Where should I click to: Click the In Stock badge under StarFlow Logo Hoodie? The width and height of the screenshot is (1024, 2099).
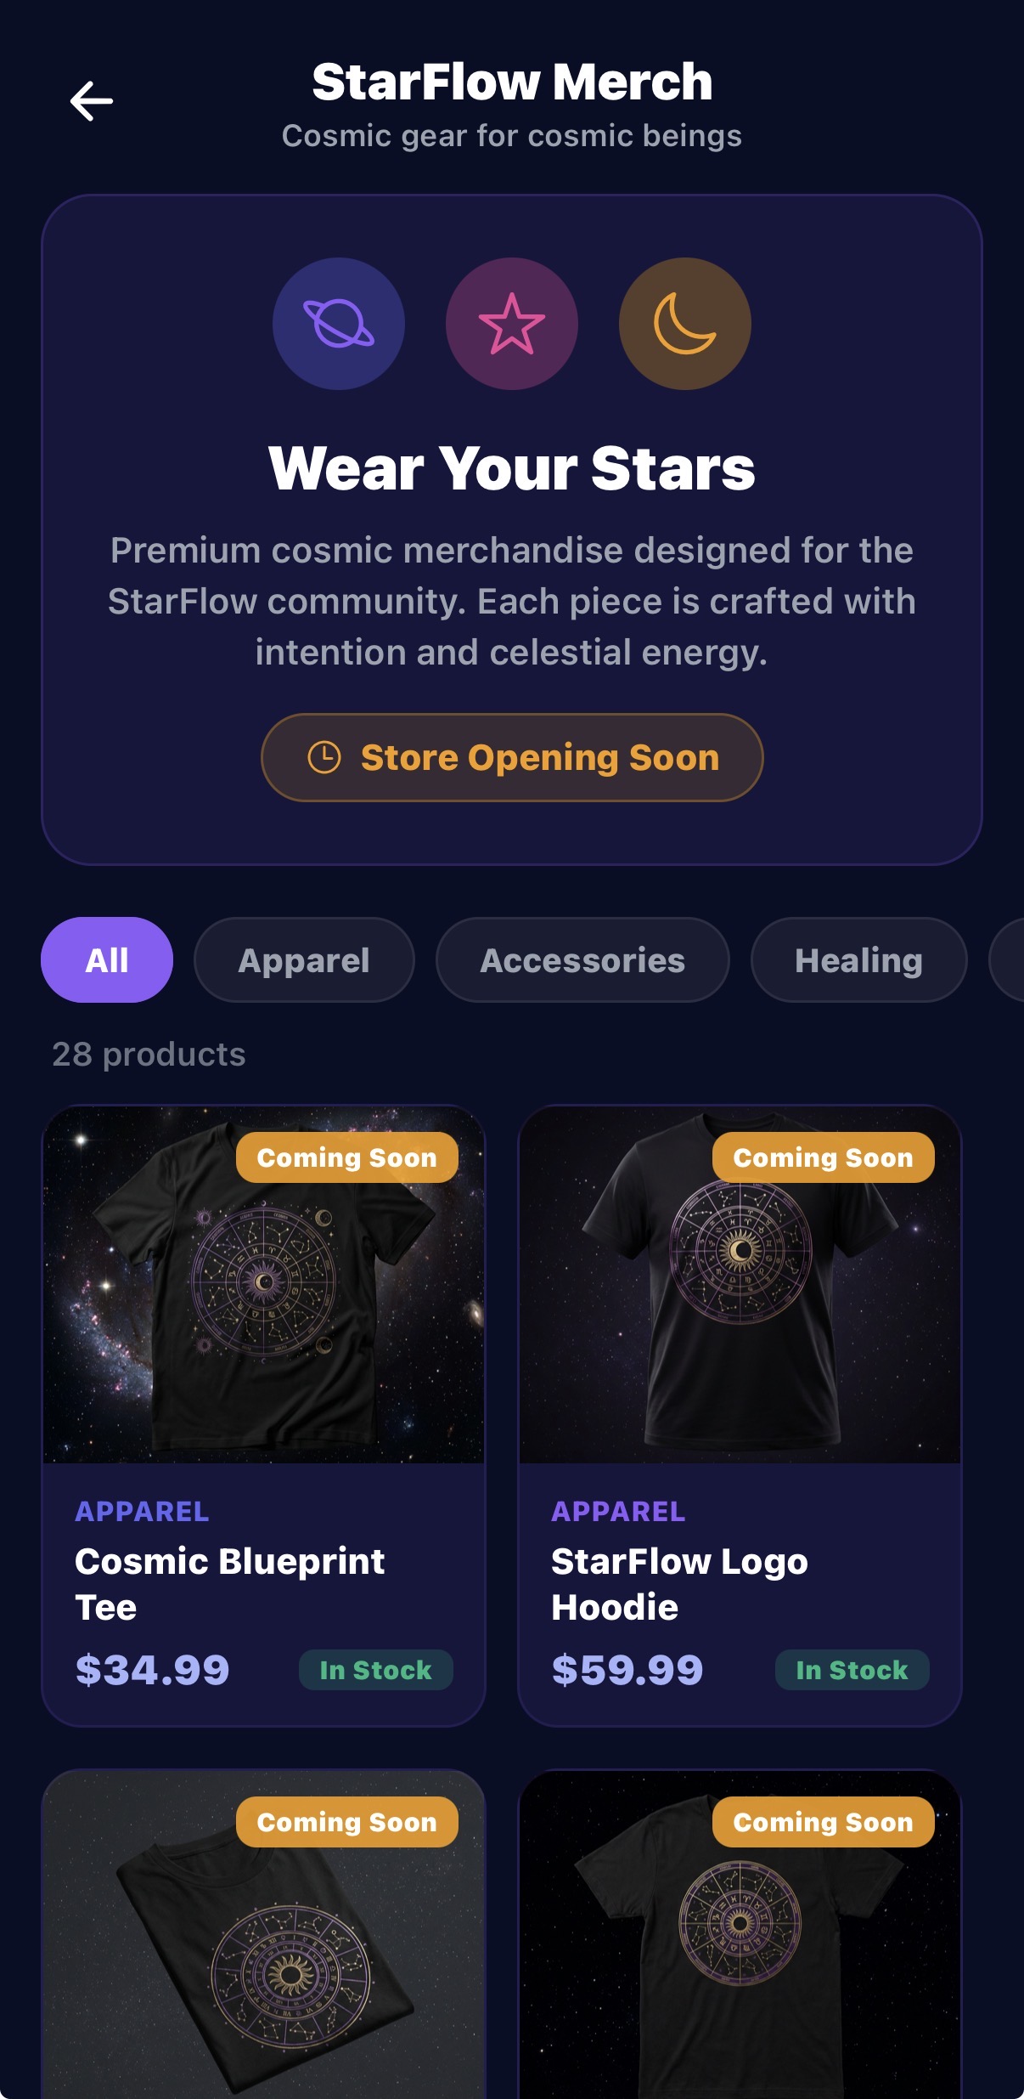[852, 1669]
